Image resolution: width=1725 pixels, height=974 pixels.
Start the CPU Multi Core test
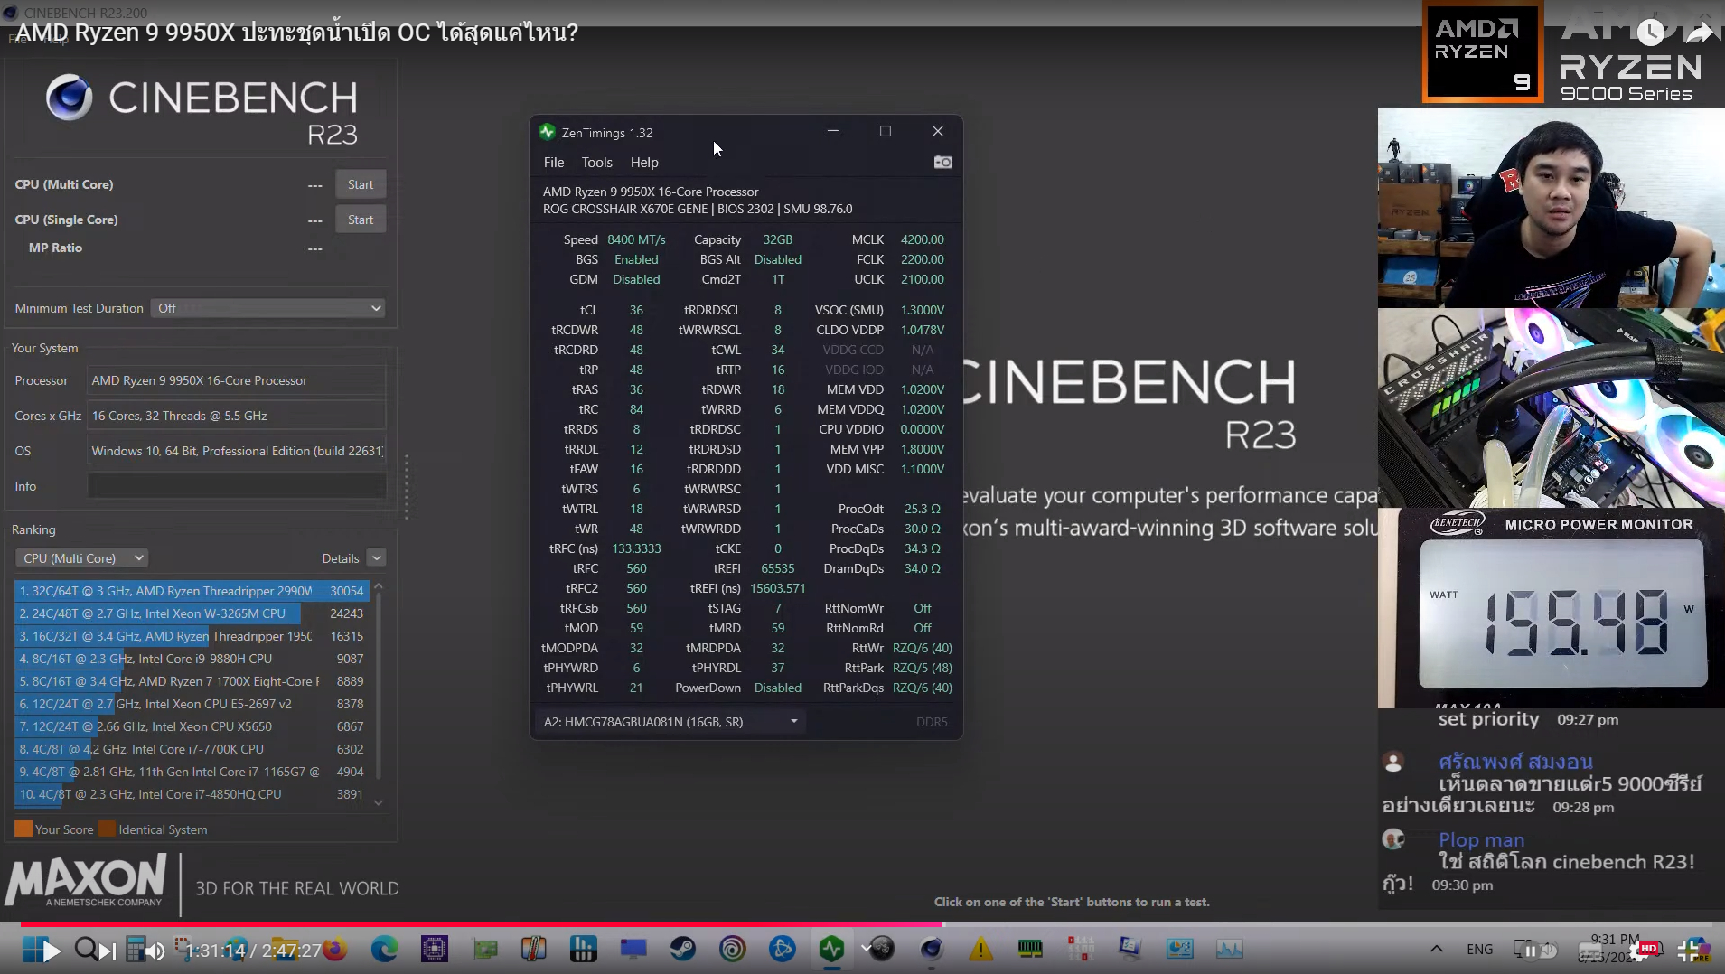[x=361, y=184]
